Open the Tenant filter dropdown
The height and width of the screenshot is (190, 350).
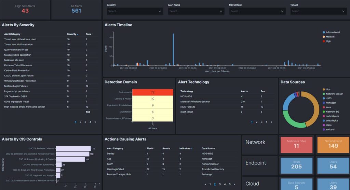click(x=319, y=11)
